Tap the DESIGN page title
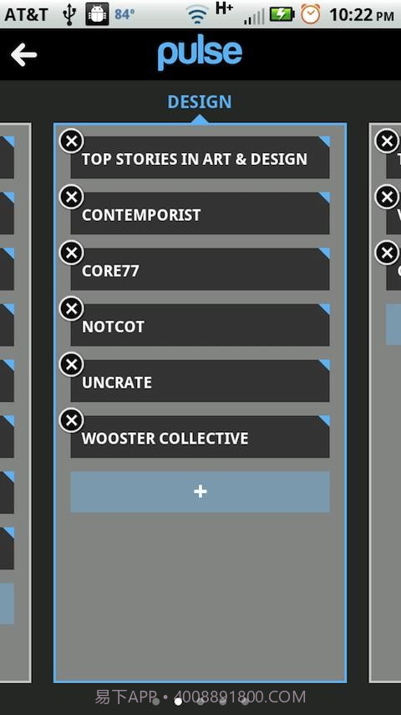The width and height of the screenshot is (401, 715). pyautogui.click(x=200, y=101)
